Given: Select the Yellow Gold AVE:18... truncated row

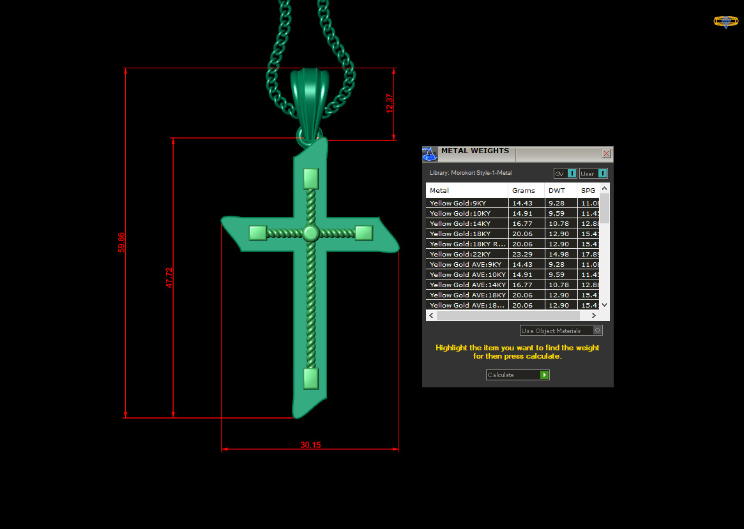Looking at the screenshot, I should tap(513, 305).
